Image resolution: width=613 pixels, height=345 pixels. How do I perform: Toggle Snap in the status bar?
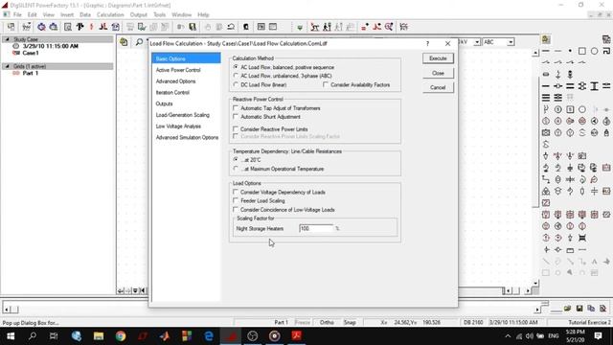coord(350,322)
